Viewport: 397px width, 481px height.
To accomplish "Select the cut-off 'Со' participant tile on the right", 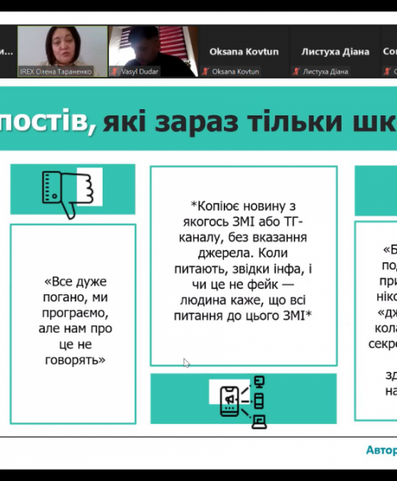I will pyautogui.click(x=389, y=51).
